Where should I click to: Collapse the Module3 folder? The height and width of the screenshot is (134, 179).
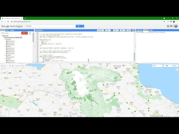[x=5, y=46]
